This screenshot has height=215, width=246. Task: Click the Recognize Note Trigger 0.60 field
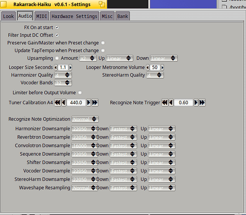coord(184,103)
